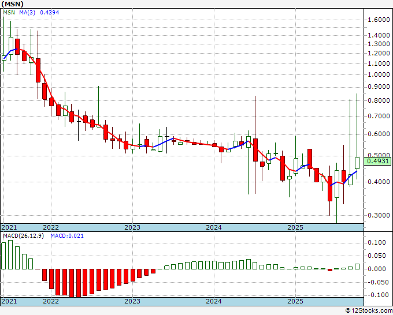Click the latest green MACD histogram bar

(357, 267)
